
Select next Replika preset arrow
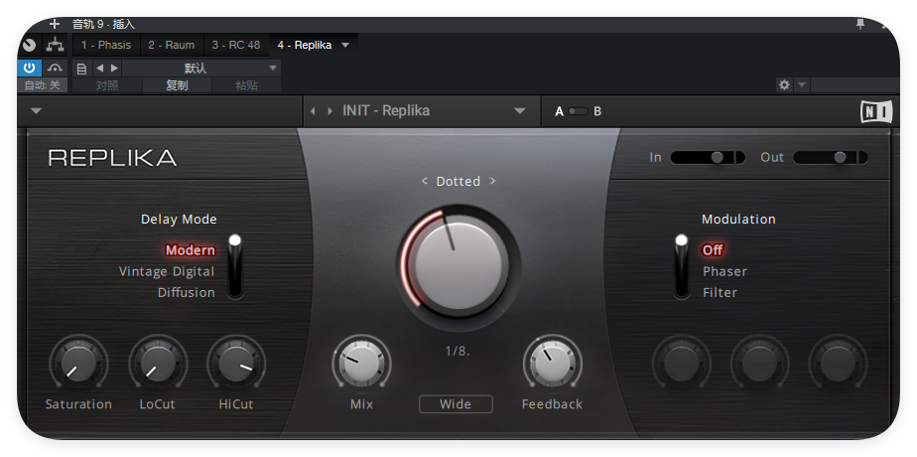tap(330, 111)
